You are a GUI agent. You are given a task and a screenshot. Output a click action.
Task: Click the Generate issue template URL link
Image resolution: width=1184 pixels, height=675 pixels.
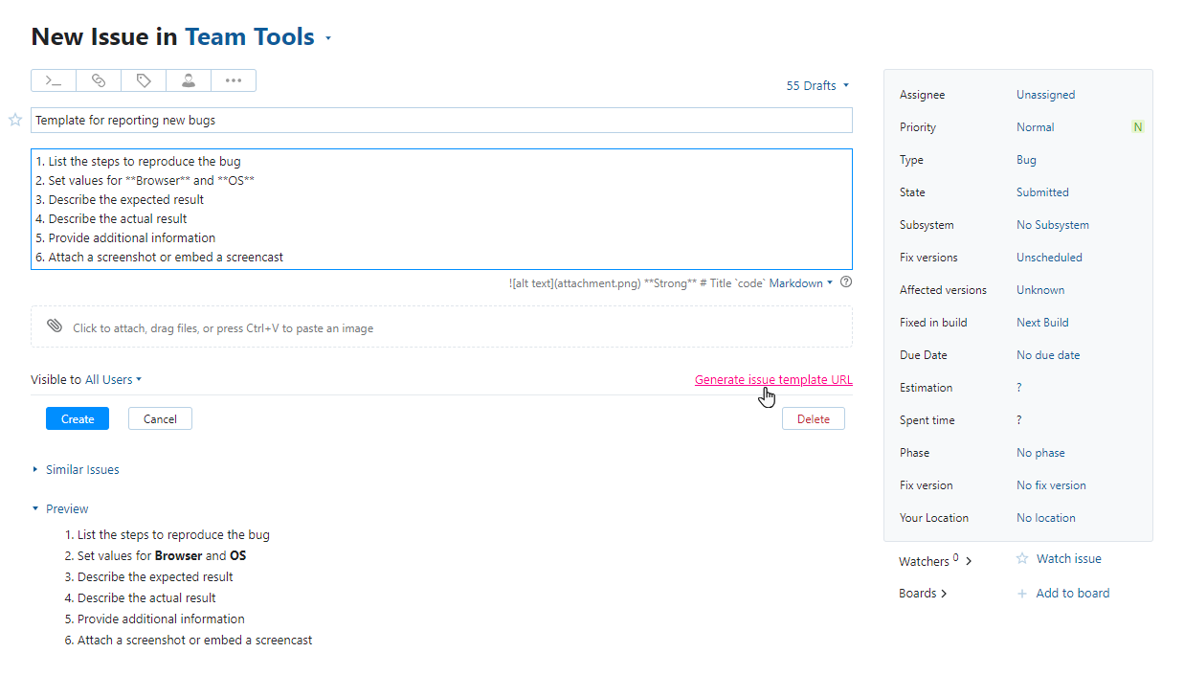[x=772, y=379]
